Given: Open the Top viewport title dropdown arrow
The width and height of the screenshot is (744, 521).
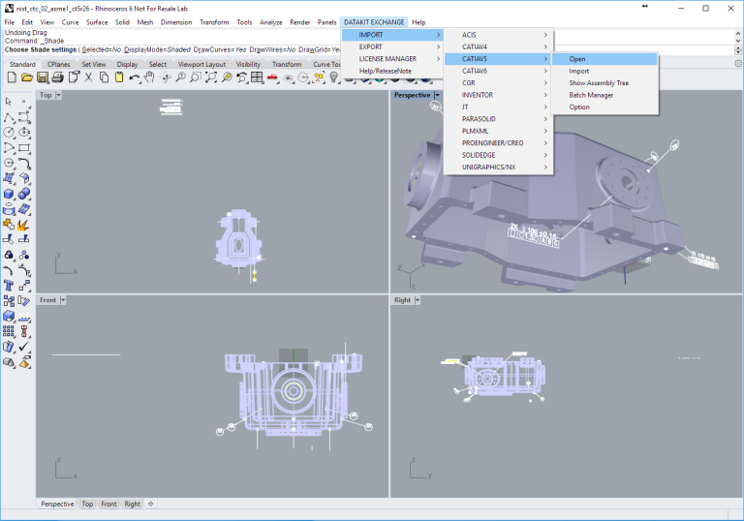Looking at the screenshot, I should [x=59, y=95].
